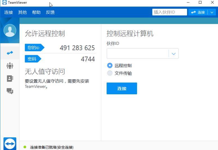This screenshot has width=218, height=150.
Task: Click the password value 4744
Action: (x=88, y=59)
